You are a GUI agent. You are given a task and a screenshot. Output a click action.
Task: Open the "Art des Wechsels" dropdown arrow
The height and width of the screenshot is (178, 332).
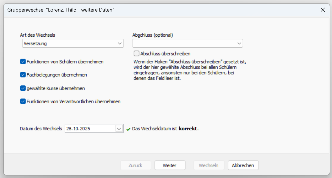pyautogui.click(x=119, y=44)
